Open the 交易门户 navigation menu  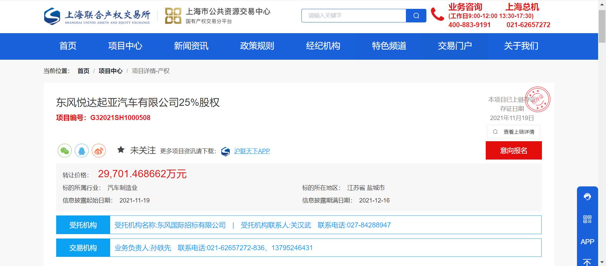[x=455, y=46]
